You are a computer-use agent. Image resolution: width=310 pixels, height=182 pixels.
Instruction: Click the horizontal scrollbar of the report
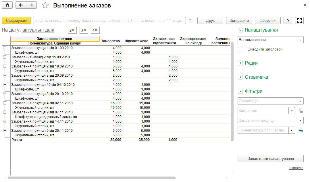[x=92, y=178]
